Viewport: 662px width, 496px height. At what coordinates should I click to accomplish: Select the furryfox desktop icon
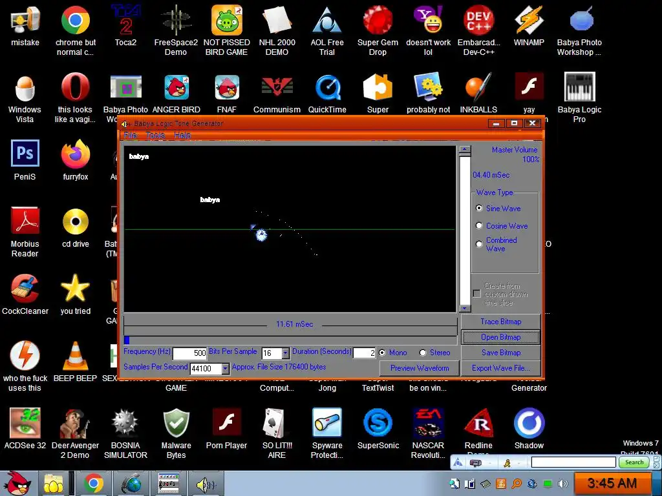point(75,160)
